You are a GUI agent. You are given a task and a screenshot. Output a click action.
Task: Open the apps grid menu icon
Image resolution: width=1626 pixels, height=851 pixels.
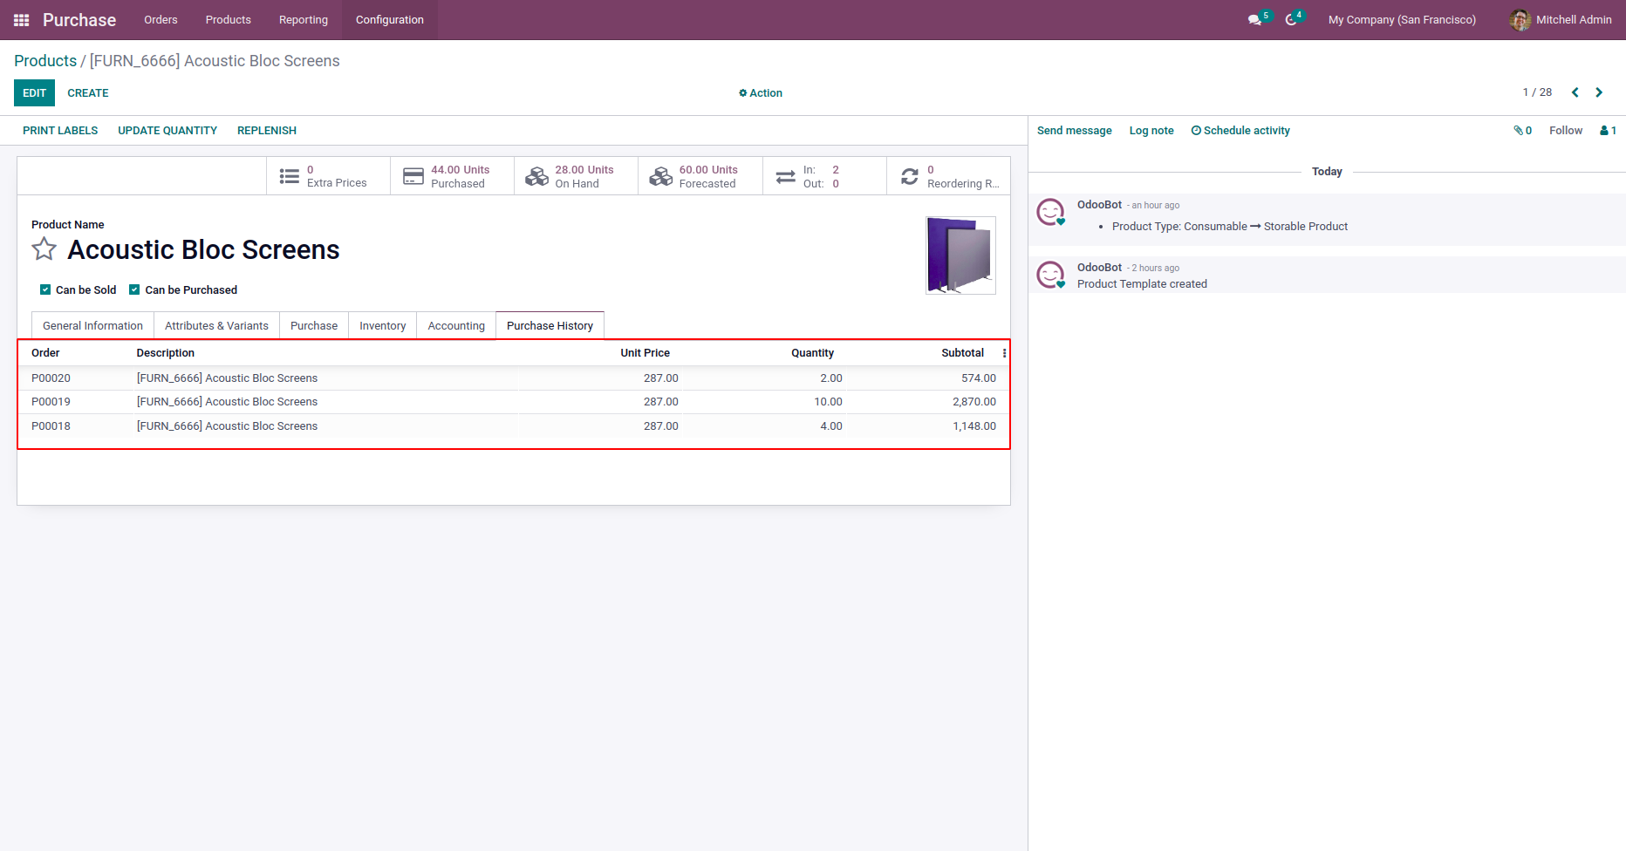click(22, 20)
